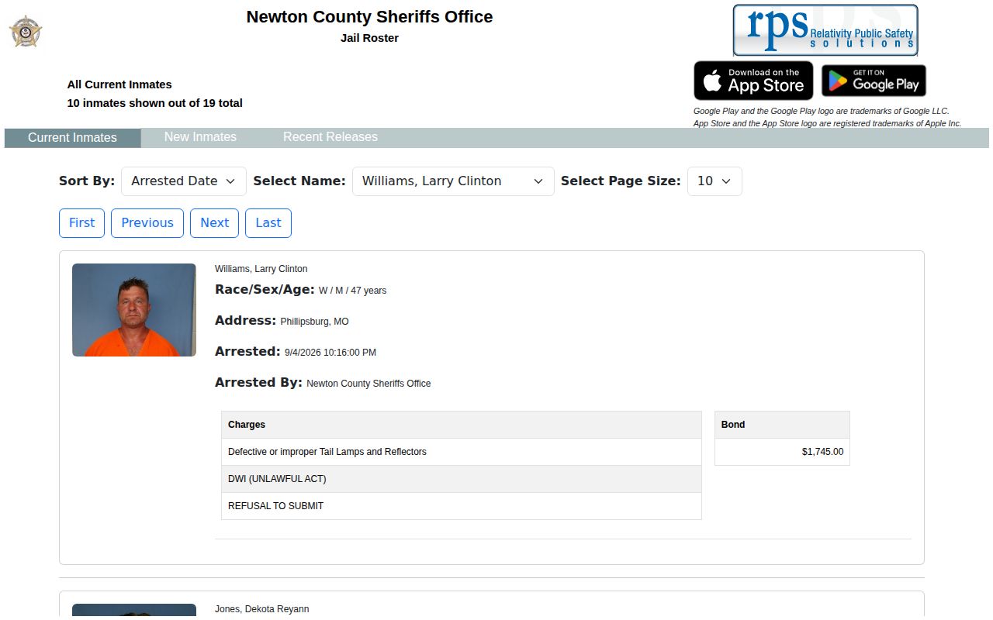This screenshot has width=993, height=620.
Task: Download on the App Store badge
Action: [x=753, y=81]
